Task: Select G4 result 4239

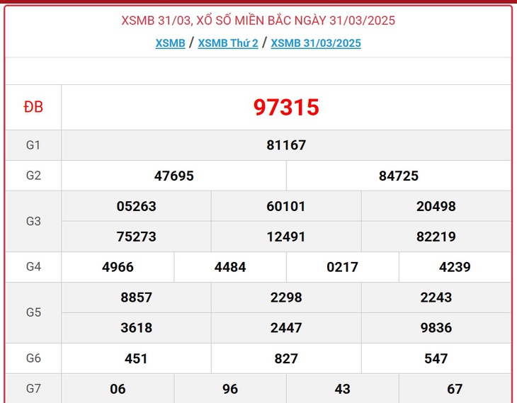Action: coord(455,267)
